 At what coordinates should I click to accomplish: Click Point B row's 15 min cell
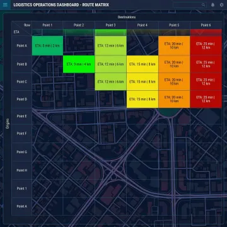point(143,64)
